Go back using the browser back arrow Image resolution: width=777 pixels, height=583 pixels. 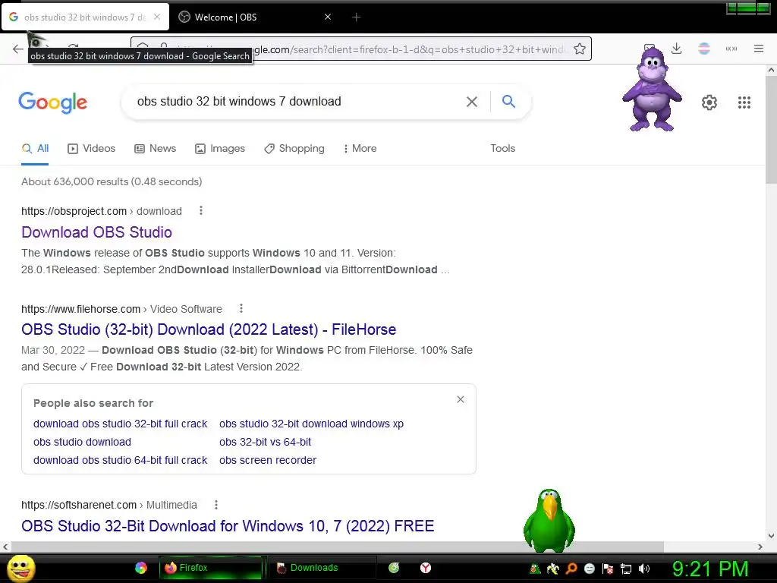point(18,49)
